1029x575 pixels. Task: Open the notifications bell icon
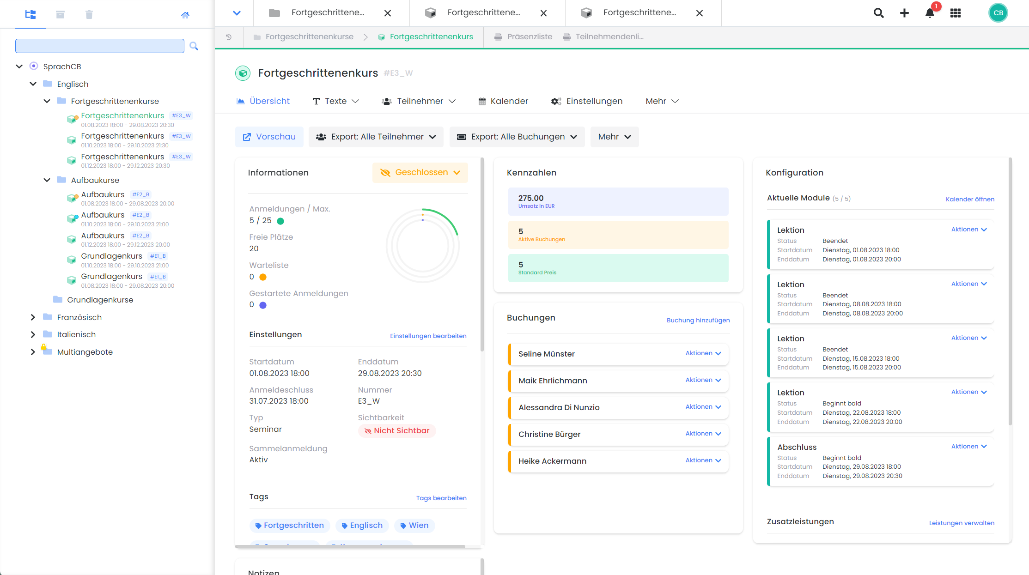click(930, 13)
